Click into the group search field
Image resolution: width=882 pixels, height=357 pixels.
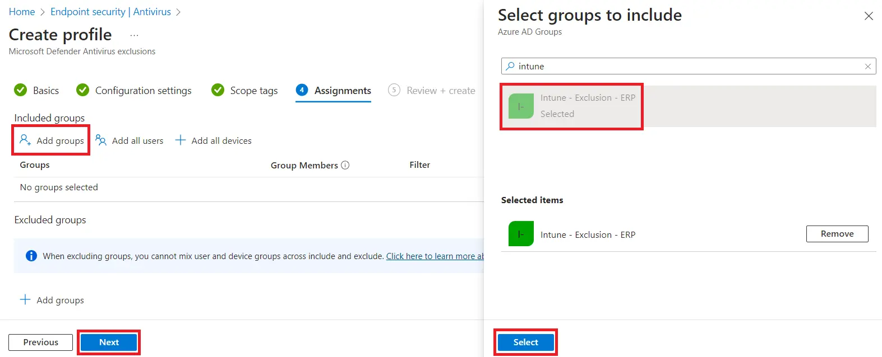coord(684,67)
